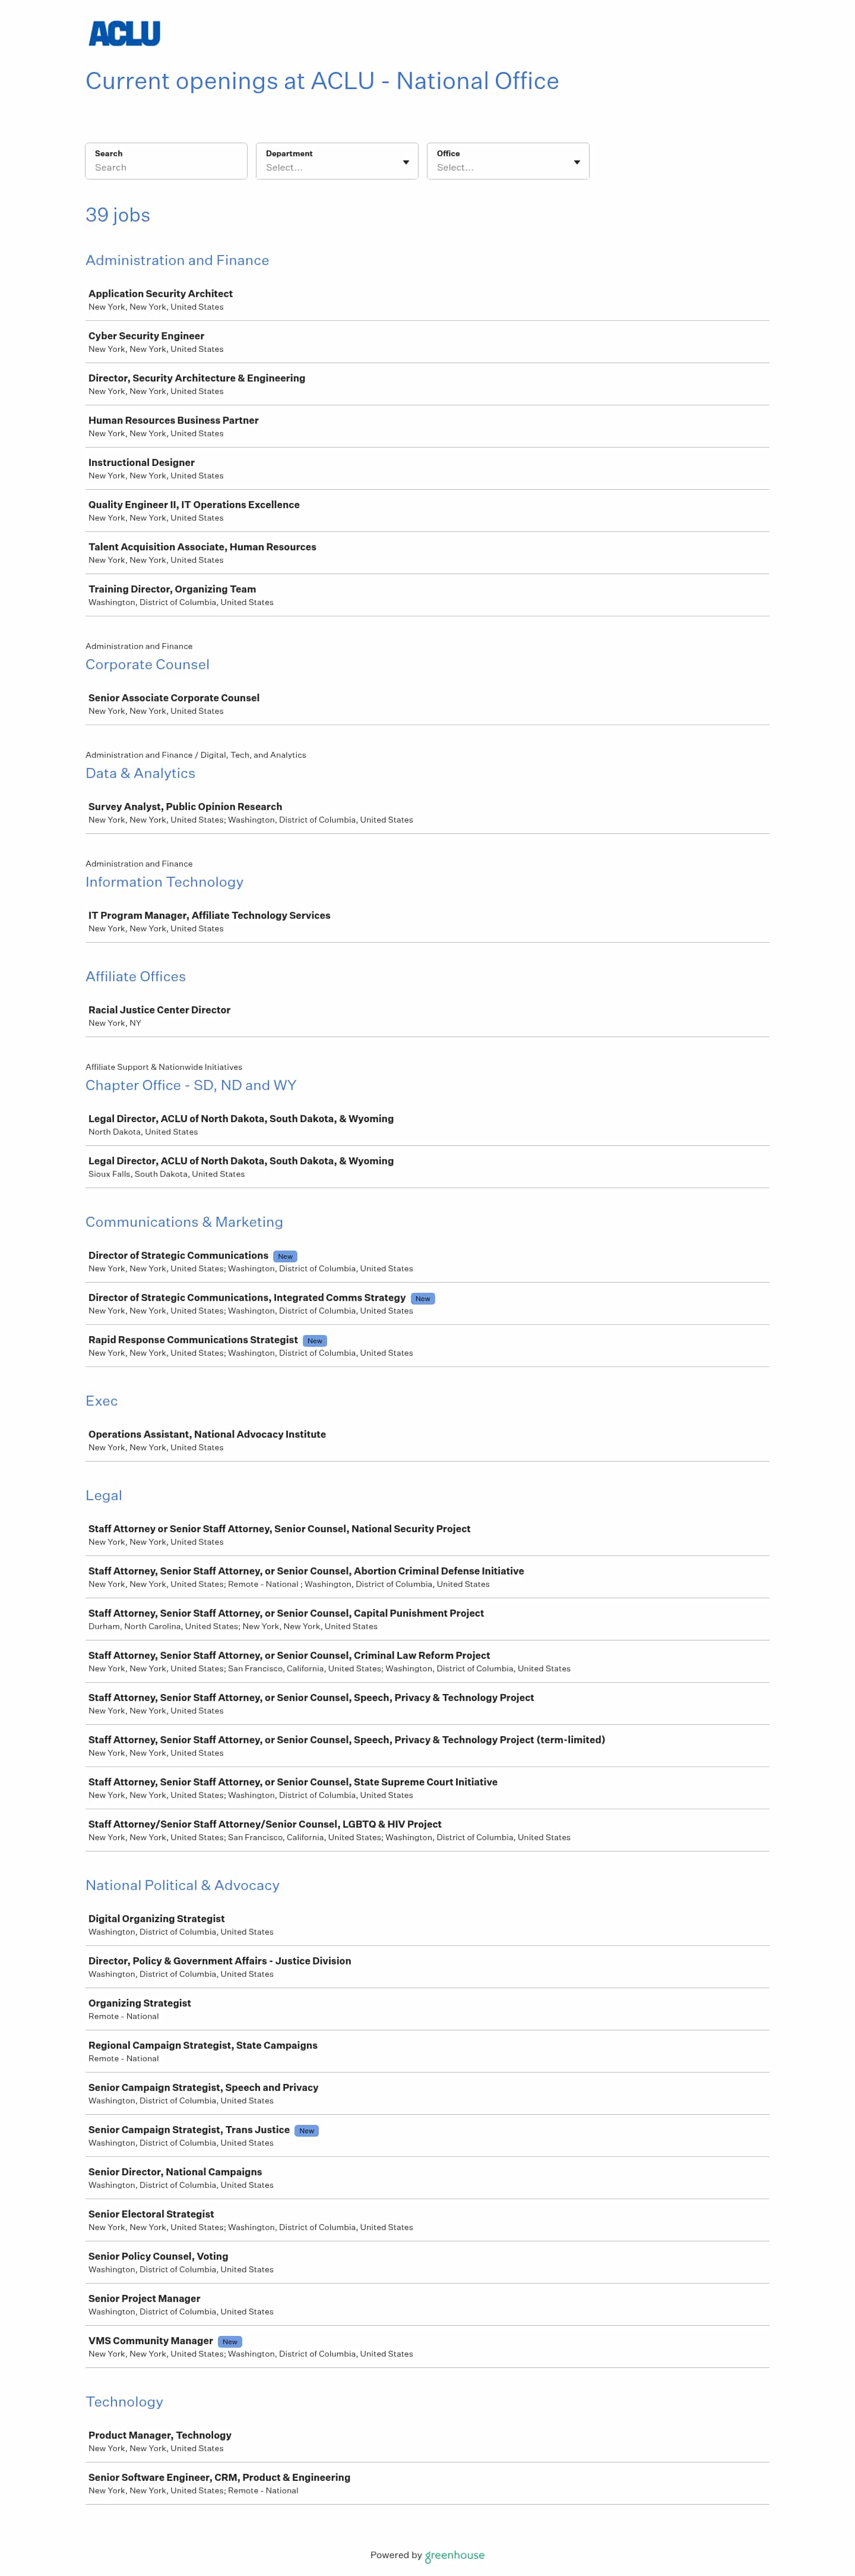Open Senior Policy Counsel, Voting listing
The height and width of the screenshot is (2576, 855).
(x=158, y=2256)
